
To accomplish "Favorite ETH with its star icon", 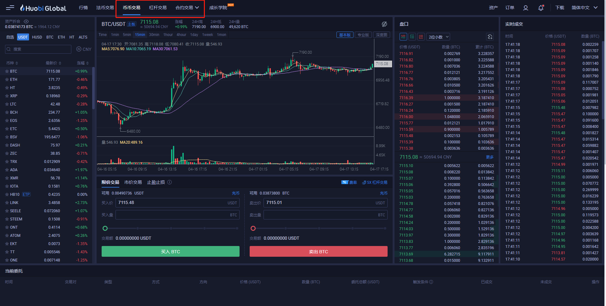I will (x=7, y=80).
